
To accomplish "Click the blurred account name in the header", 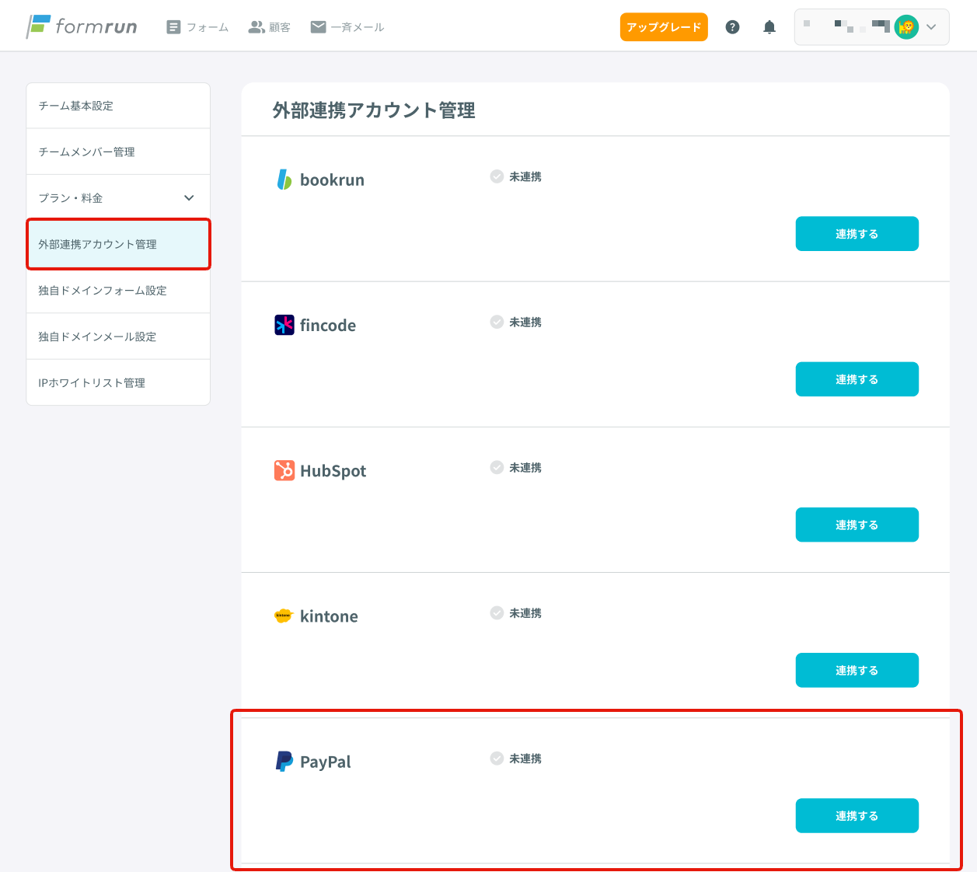I will (x=847, y=26).
